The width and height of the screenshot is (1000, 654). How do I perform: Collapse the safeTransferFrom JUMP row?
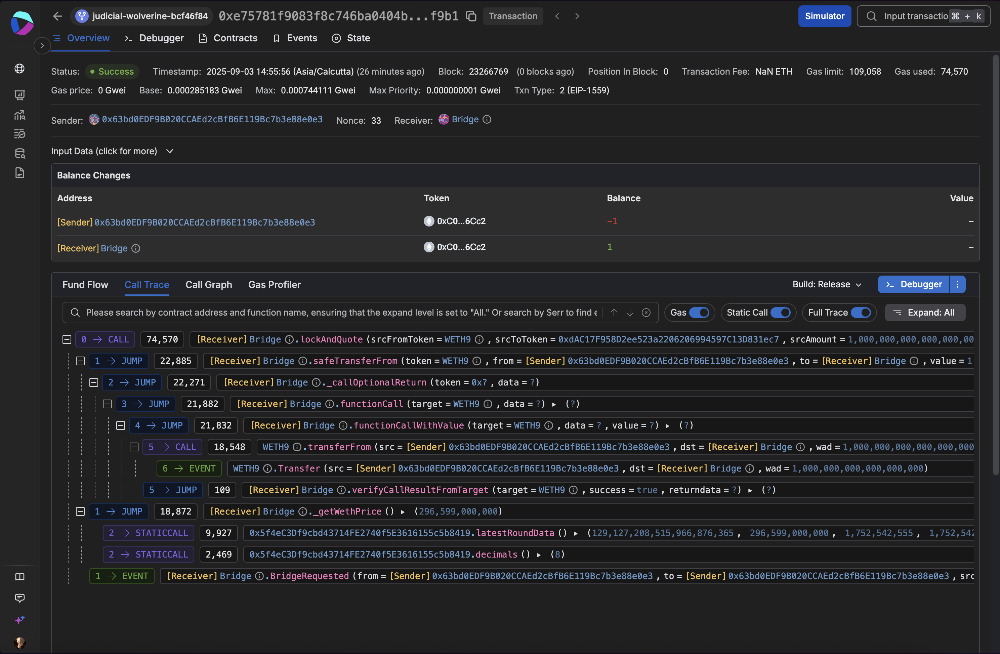click(x=80, y=361)
